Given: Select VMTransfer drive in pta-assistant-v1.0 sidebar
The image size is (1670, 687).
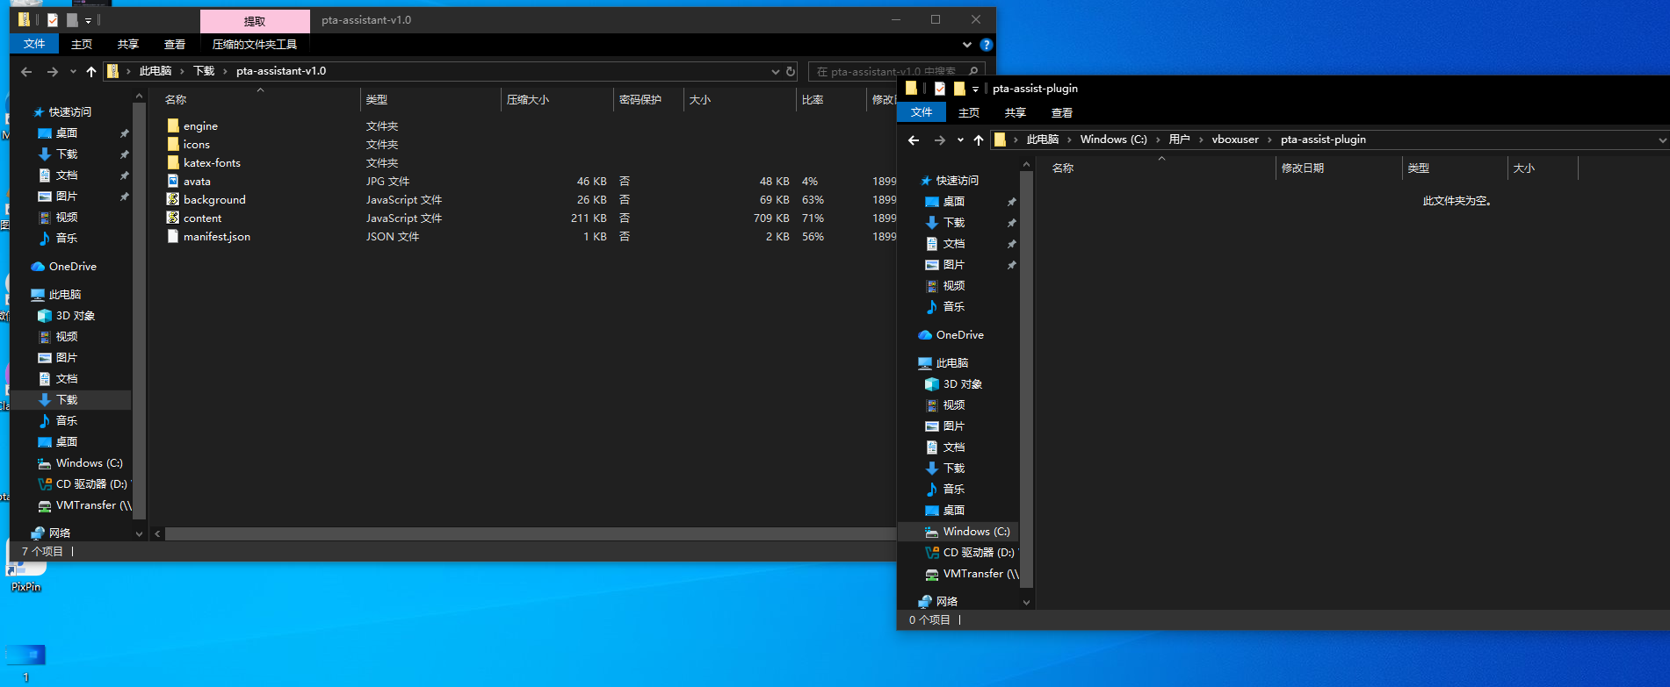Looking at the screenshot, I should click(83, 505).
